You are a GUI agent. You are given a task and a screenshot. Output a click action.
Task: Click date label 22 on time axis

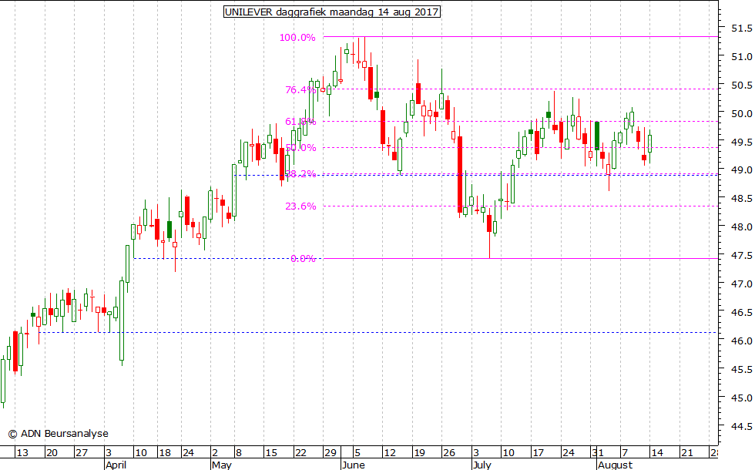[300, 453]
